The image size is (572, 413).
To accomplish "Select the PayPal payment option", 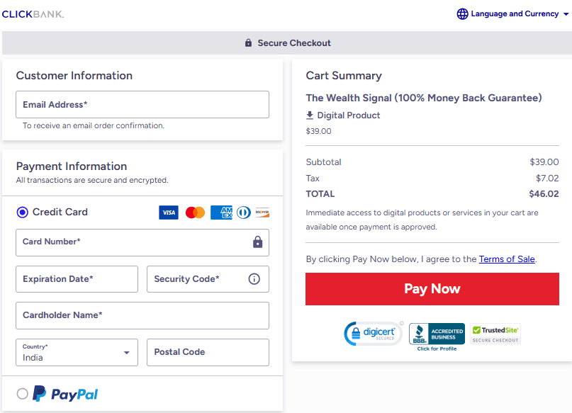I will click(22, 394).
